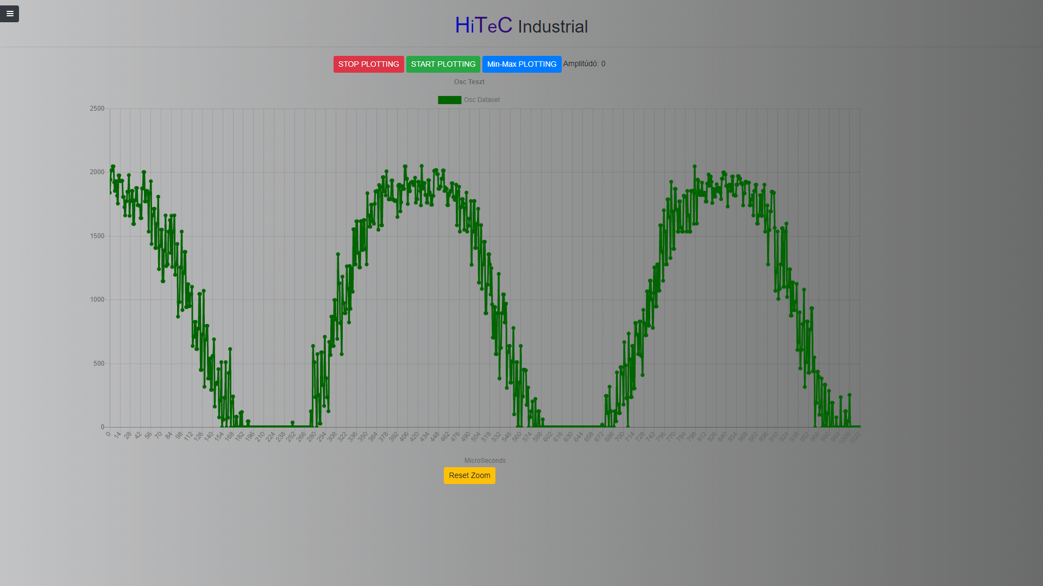This screenshot has height=586, width=1043.
Task: Click the 500 y-axis label
Action: (x=99, y=364)
